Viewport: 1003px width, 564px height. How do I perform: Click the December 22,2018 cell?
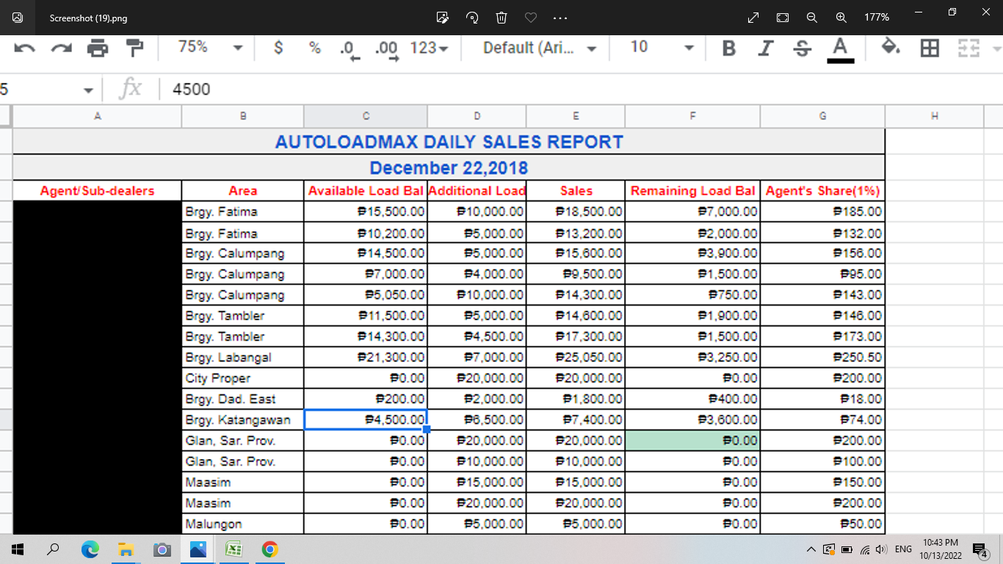(449, 167)
